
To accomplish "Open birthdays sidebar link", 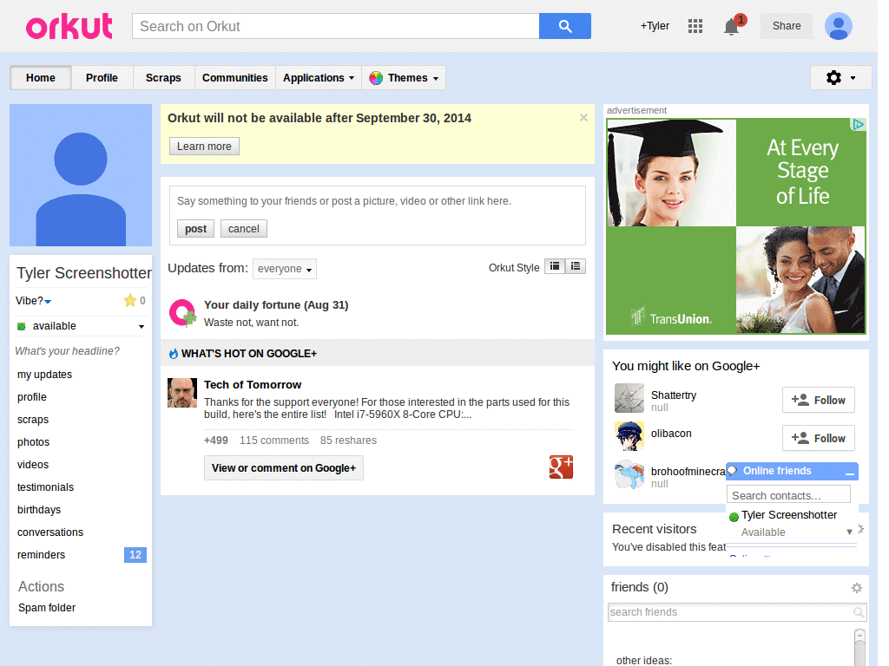I will (39, 510).
